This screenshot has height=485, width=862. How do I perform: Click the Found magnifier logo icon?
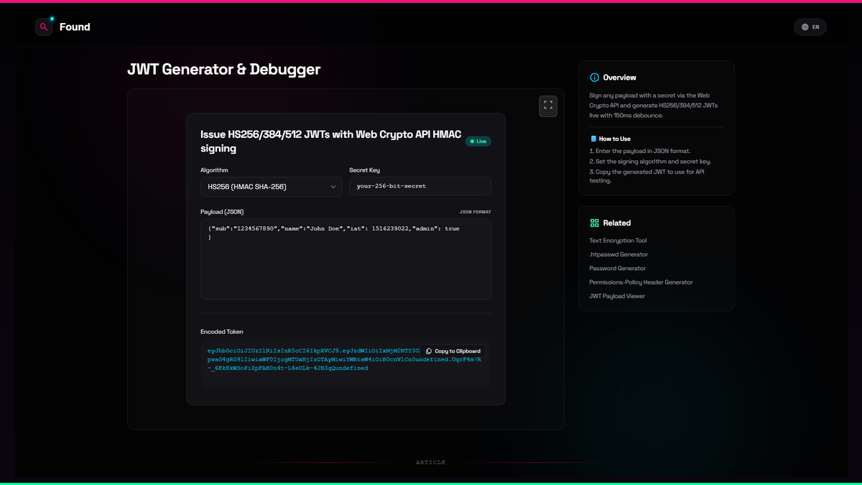[x=44, y=27]
